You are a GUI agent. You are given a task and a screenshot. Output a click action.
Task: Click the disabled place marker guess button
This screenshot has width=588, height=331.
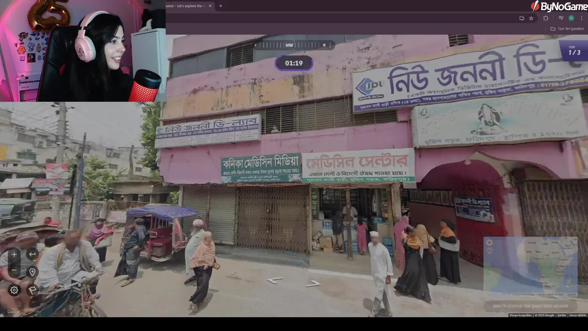(x=531, y=306)
